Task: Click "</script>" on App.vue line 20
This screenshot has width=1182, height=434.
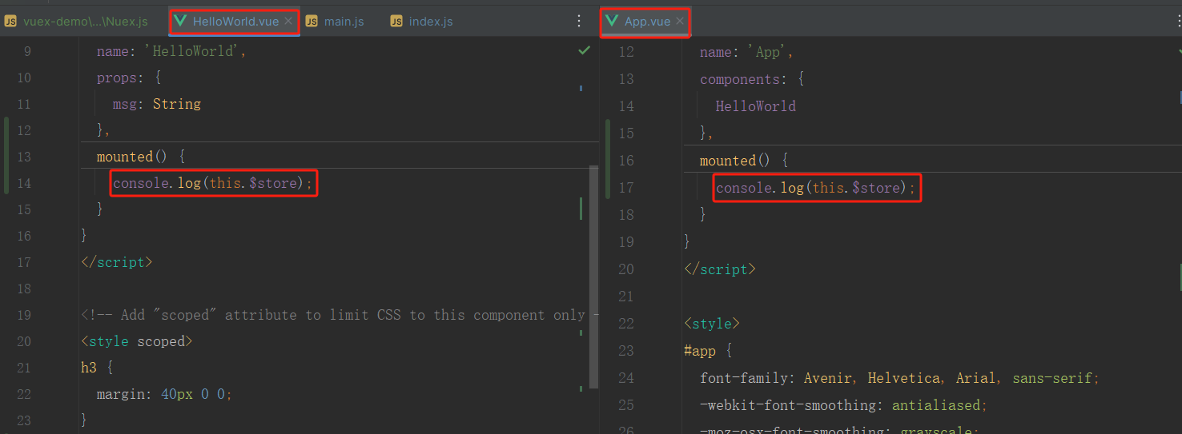Action: click(720, 269)
